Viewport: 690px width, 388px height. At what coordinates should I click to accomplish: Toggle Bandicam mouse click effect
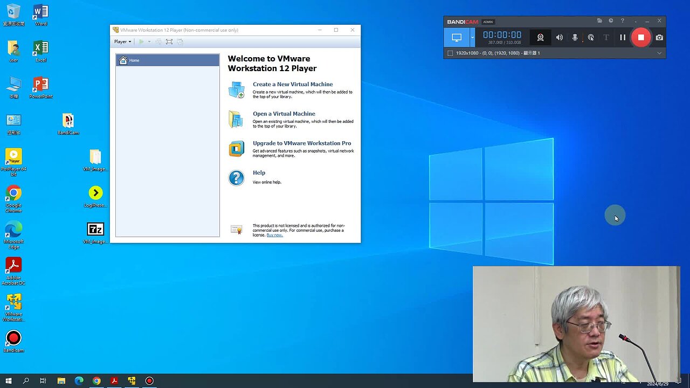pos(591,38)
